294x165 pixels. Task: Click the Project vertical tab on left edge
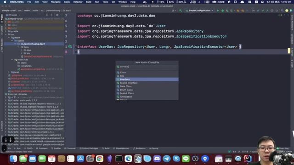(2, 18)
